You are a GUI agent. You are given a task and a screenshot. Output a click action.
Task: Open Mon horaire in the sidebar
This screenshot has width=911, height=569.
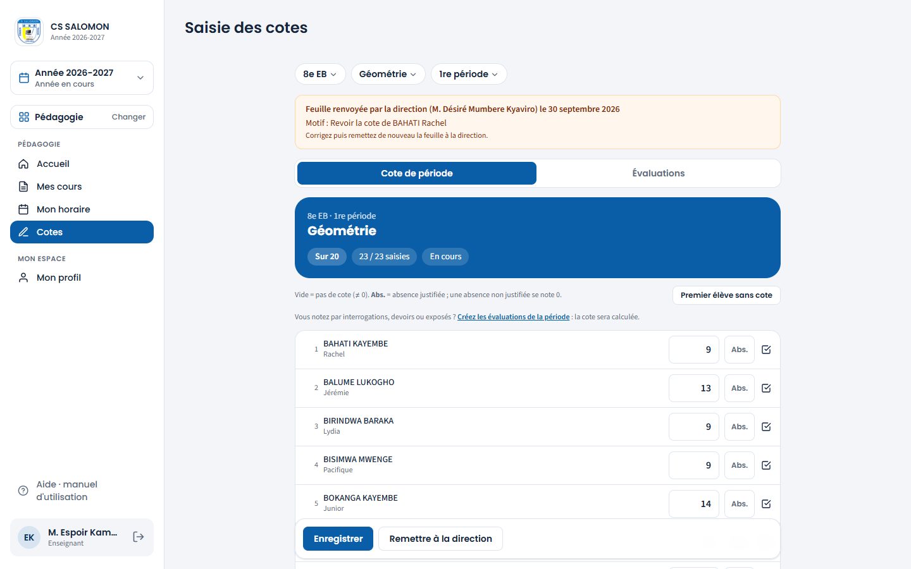point(82,209)
